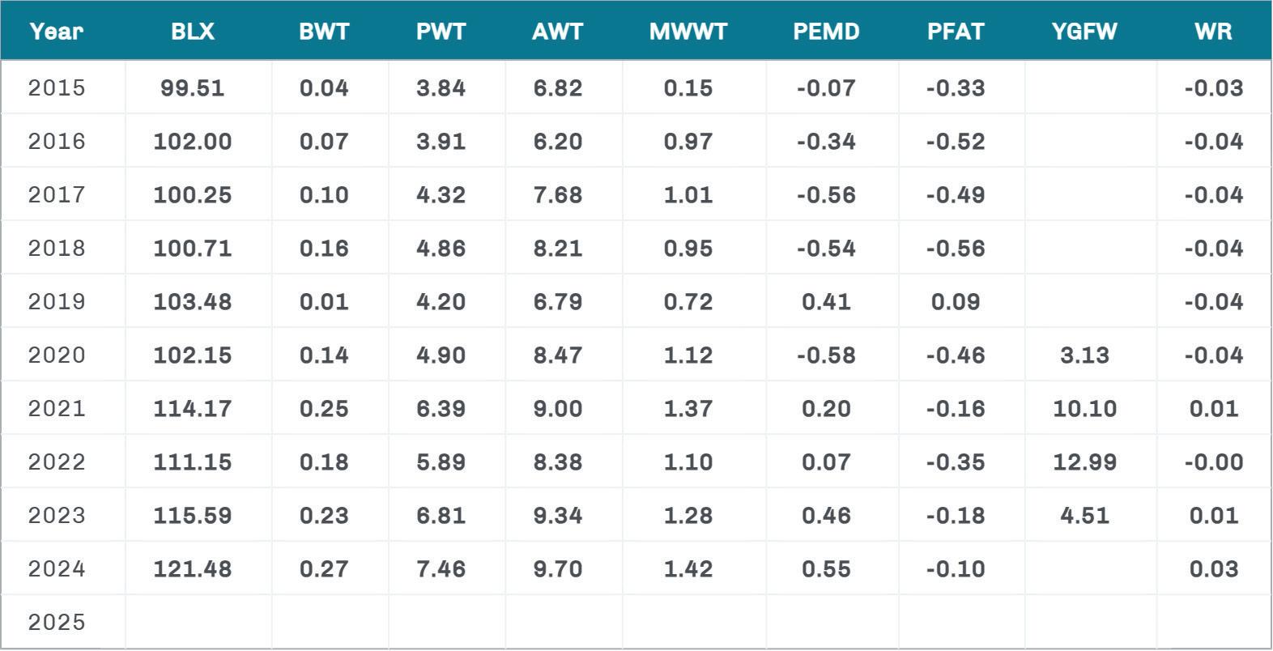This screenshot has width=1273, height=651.
Task: Select the BWT column header
Action: pos(324,32)
